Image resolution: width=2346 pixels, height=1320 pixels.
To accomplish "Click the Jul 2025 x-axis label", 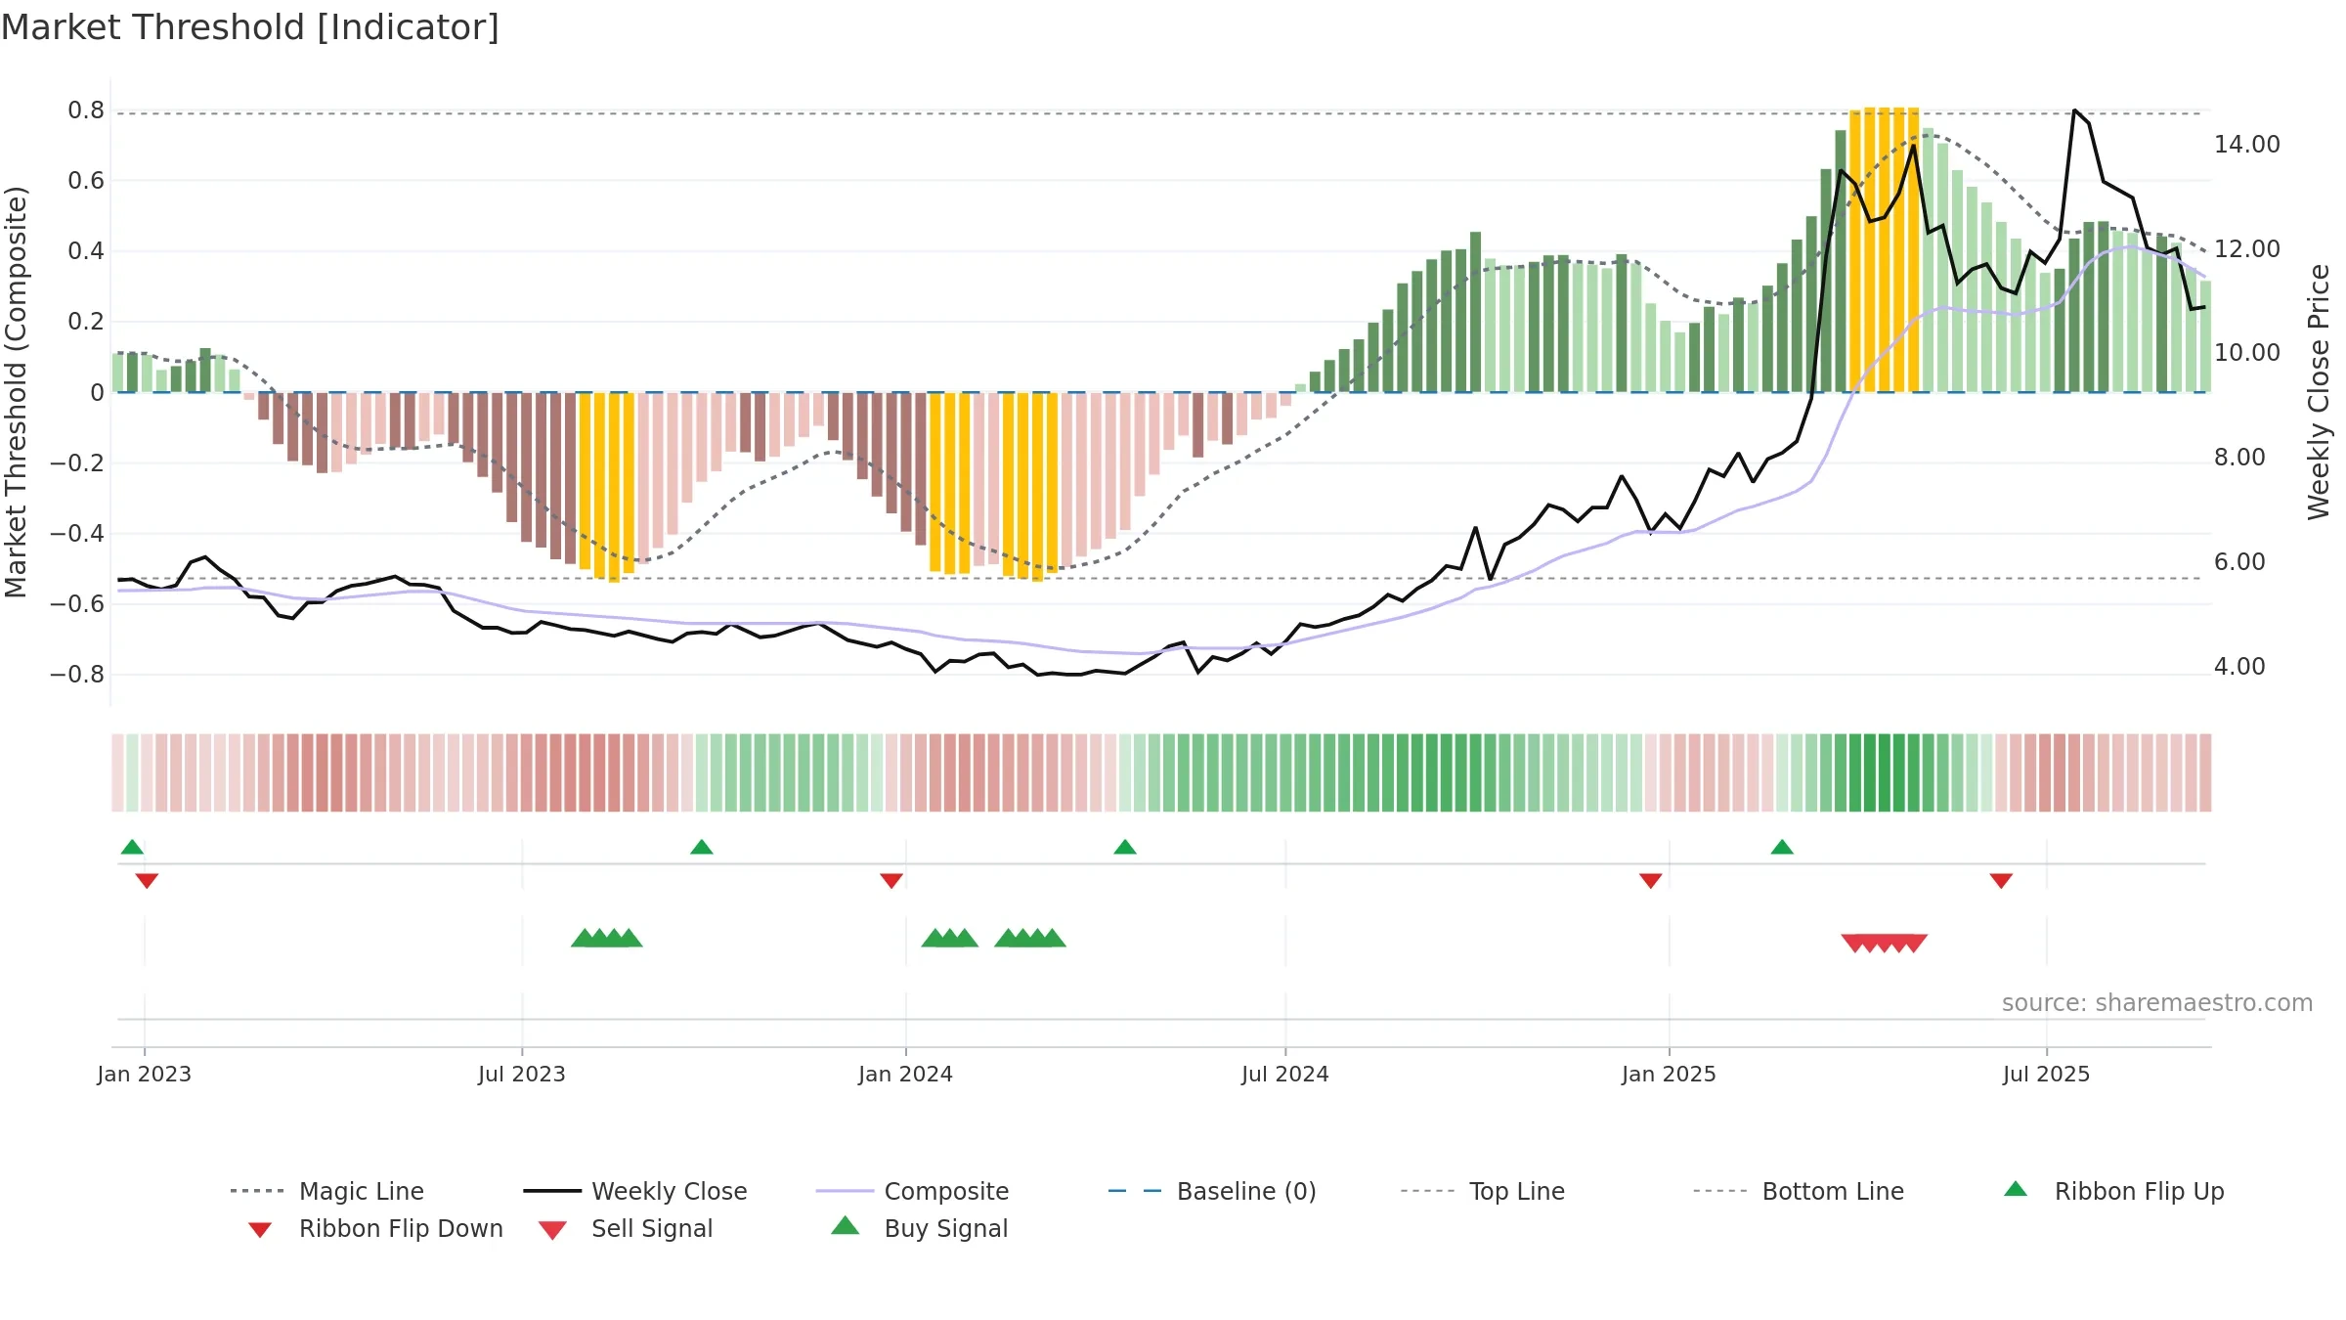I will coord(2047,1074).
